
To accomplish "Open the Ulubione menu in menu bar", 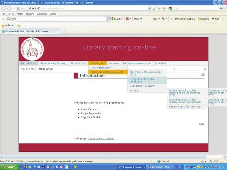I will coord(30,14).
